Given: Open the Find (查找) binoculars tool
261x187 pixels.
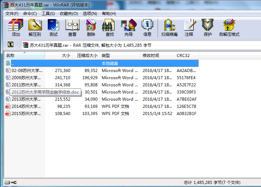Looking at the screenshot, I should tap(108, 25).
